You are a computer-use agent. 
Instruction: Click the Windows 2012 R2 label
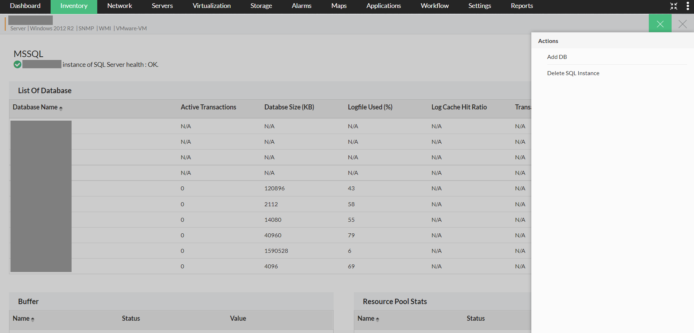pos(52,29)
